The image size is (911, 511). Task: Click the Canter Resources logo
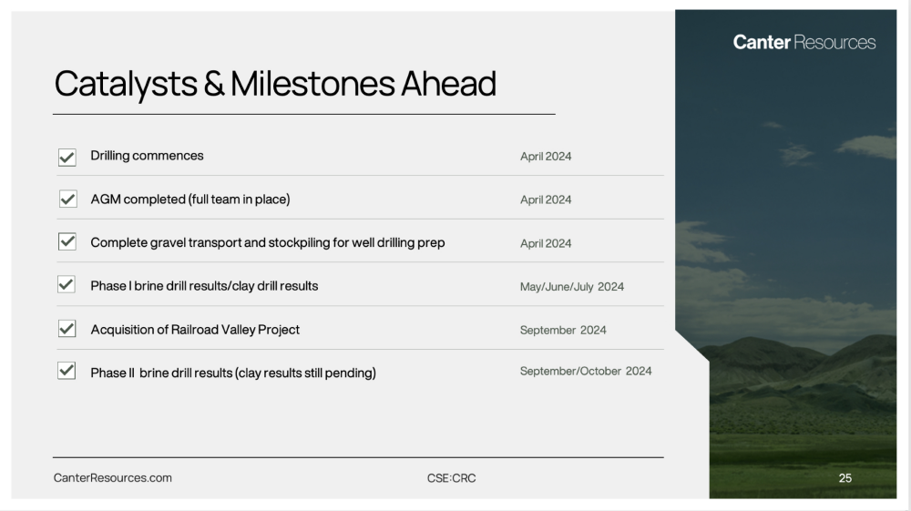click(x=804, y=43)
